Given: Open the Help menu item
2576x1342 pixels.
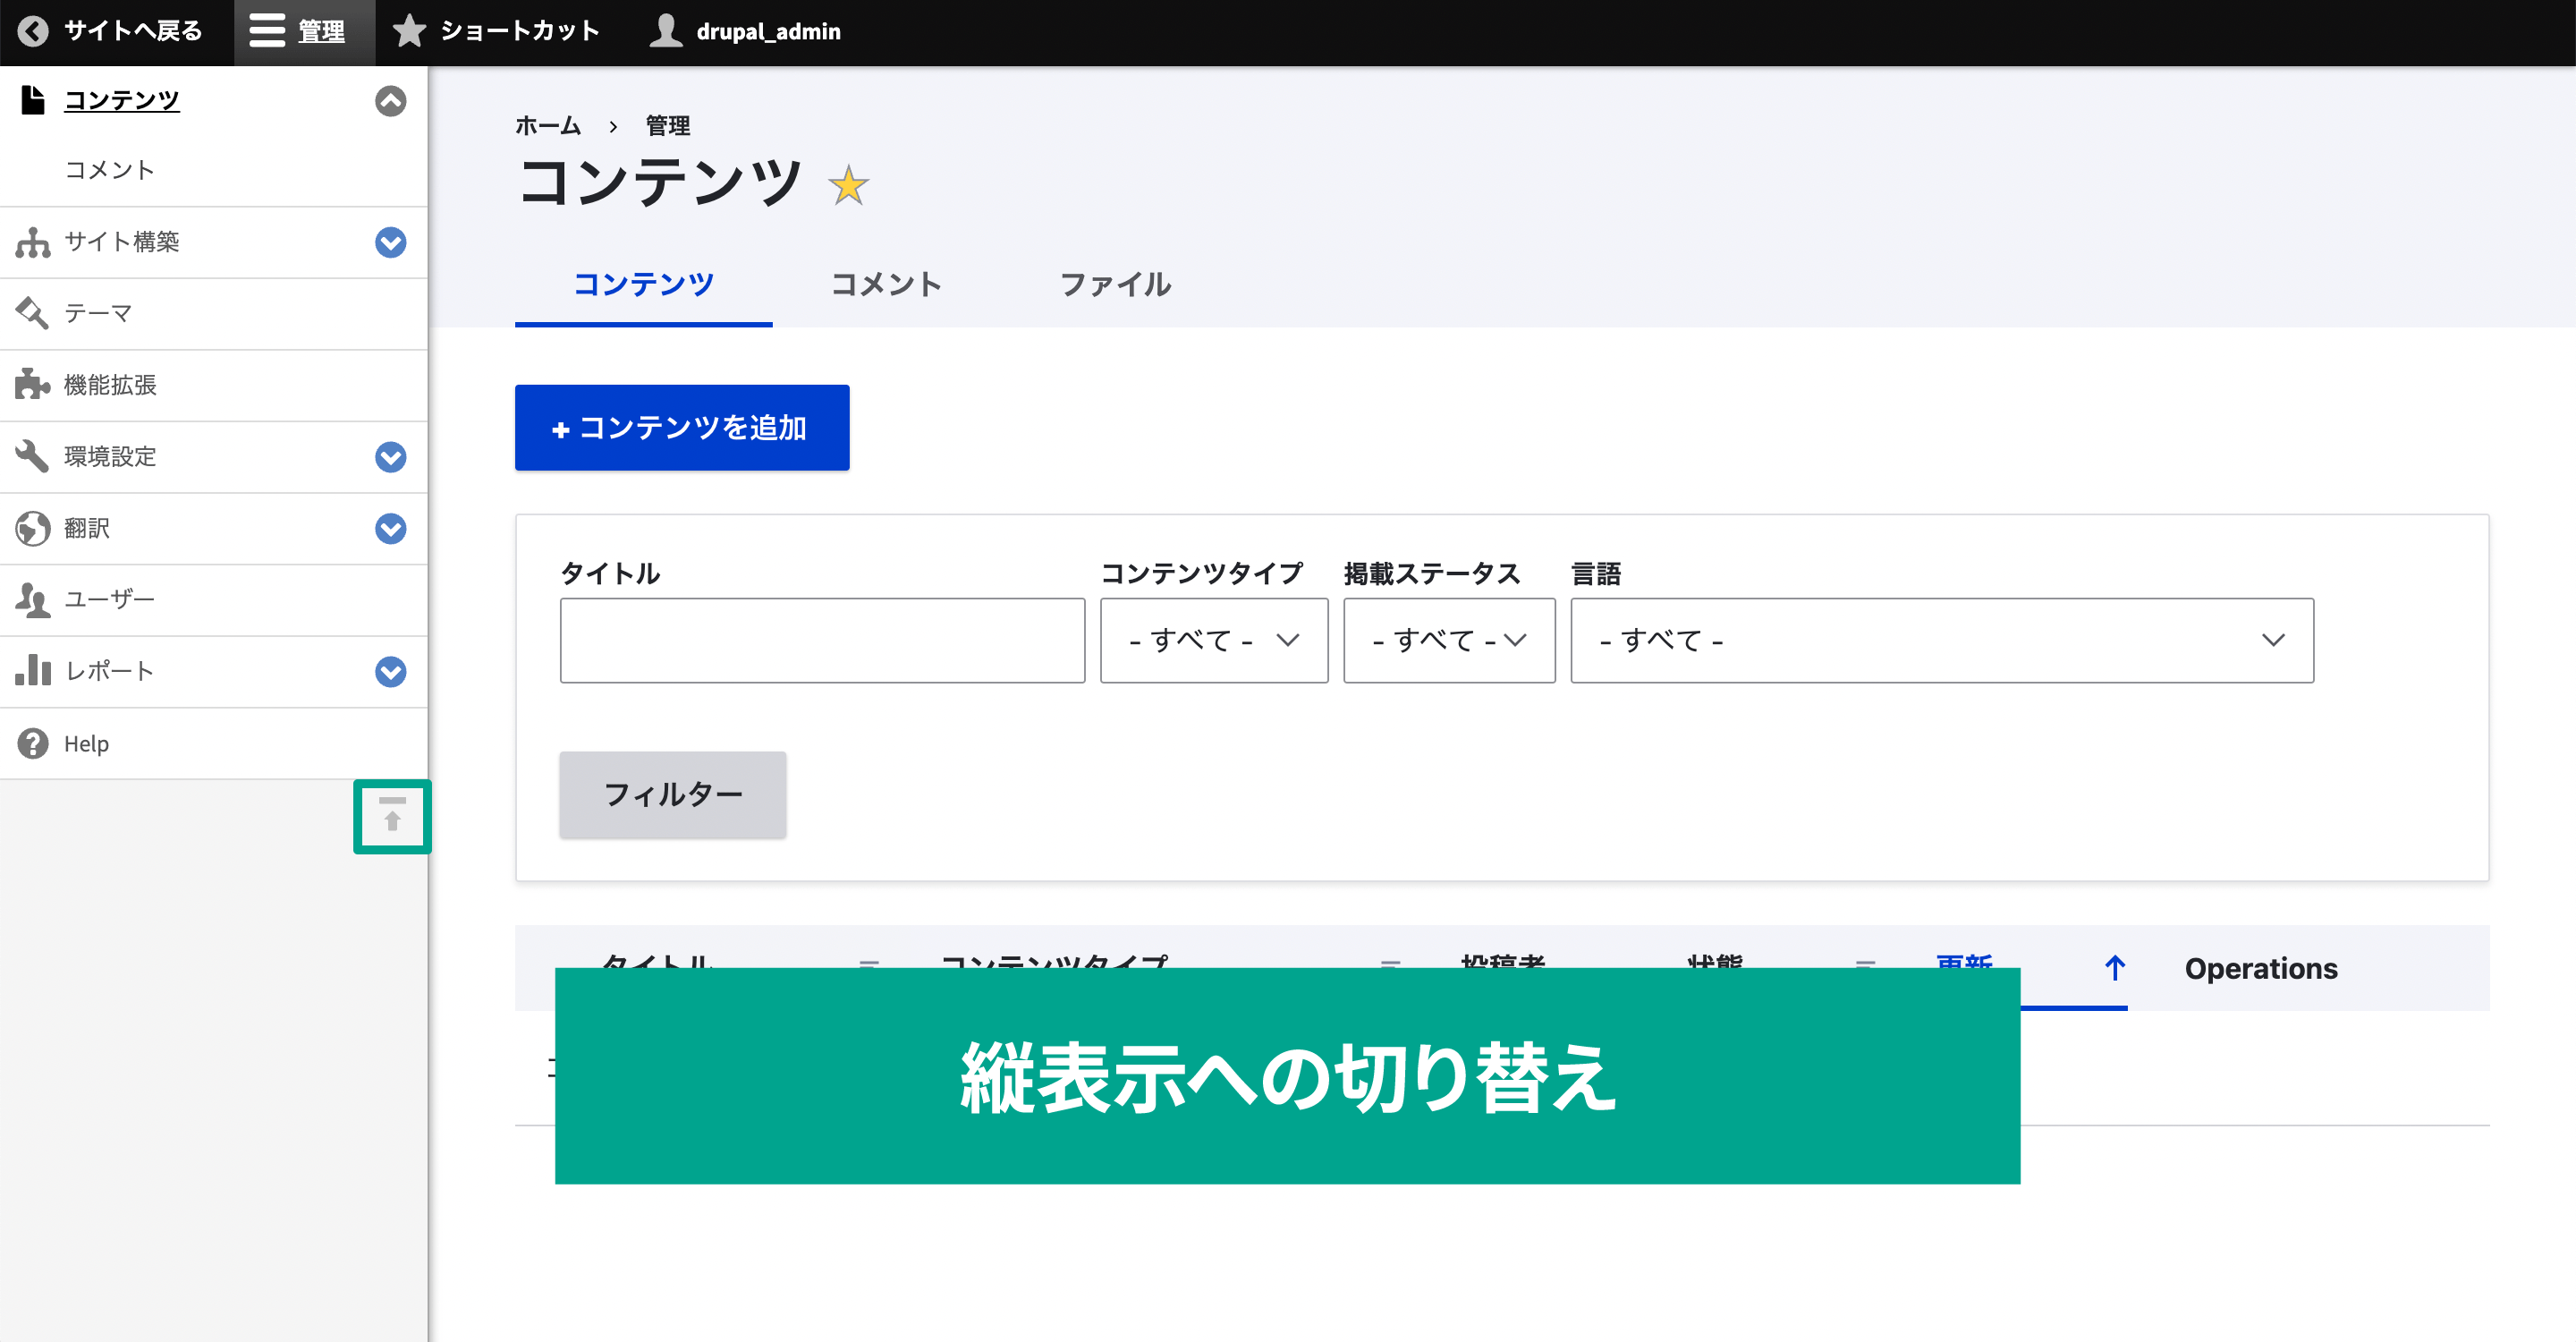Looking at the screenshot, I should point(86,744).
